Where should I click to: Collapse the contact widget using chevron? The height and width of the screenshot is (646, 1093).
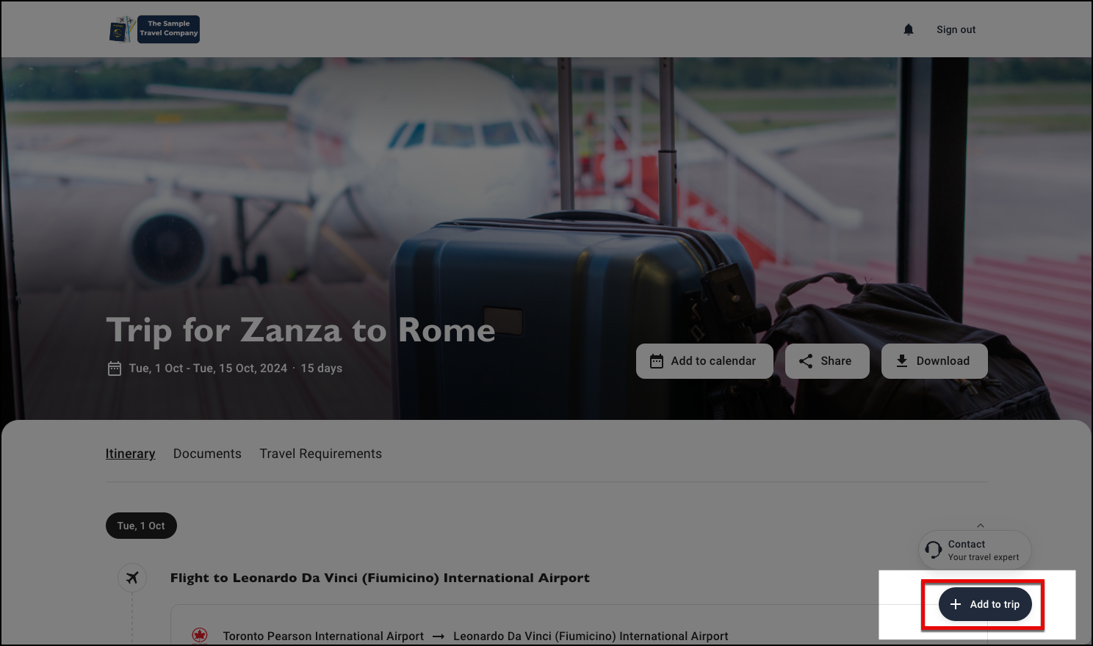[x=981, y=526]
